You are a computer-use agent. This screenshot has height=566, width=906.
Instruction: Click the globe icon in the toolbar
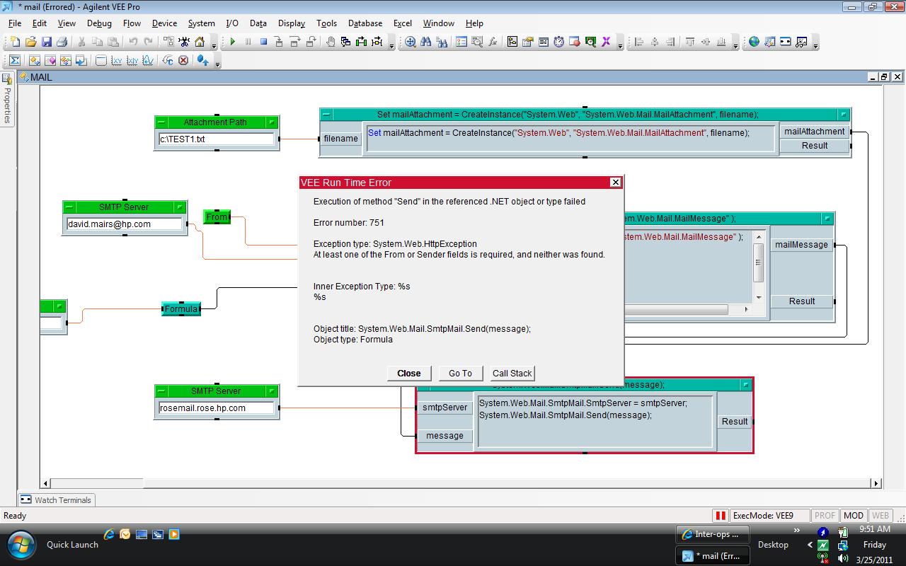[x=754, y=42]
